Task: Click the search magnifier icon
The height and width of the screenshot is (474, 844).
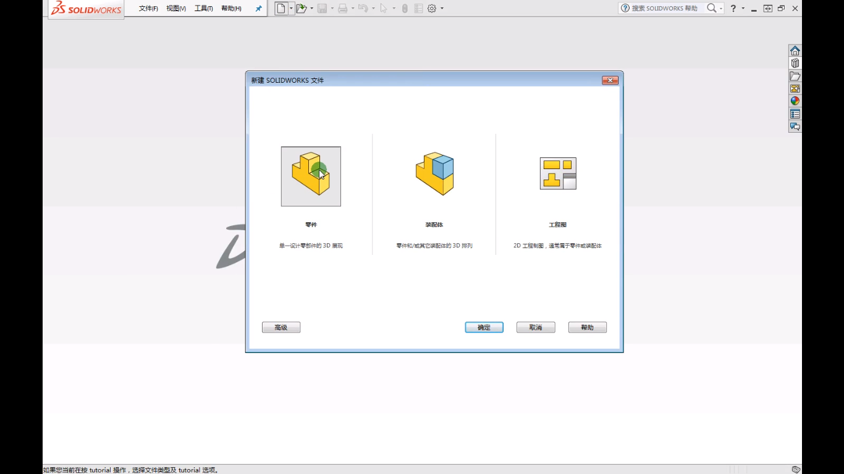Action: tap(712, 9)
